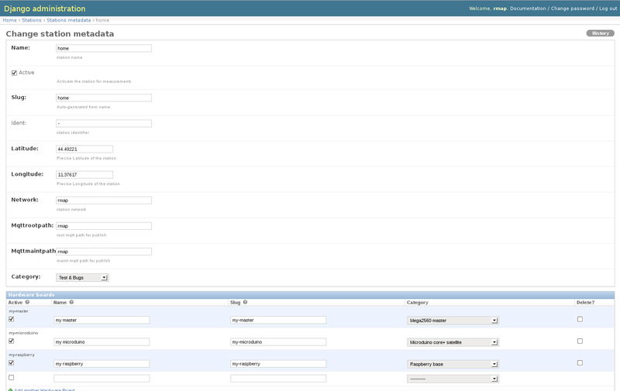The width and height of the screenshot is (620, 391).
Task: Toggle Active checkbox for my-master board
Action: [11, 319]
